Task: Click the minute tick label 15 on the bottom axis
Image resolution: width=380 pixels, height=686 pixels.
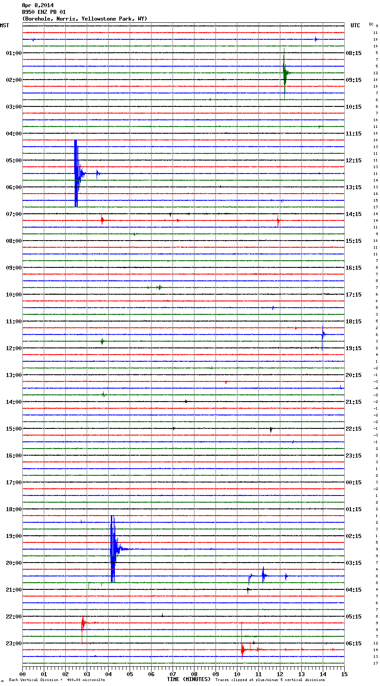Action: click(x=344, y=674)
